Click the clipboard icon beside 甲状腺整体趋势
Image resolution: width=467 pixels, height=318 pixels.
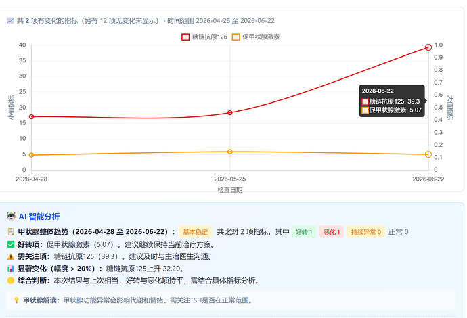click(11, 231)
